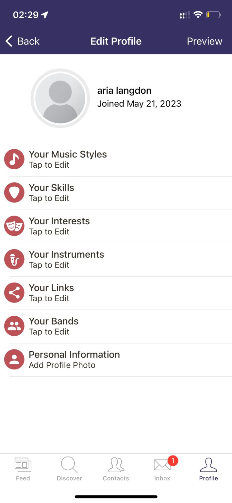
Task: Tap the empty profile avatar placeholder
Action: [x=60, y=98]
